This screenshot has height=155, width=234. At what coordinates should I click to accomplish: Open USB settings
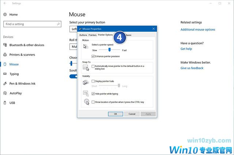point(12,103)
